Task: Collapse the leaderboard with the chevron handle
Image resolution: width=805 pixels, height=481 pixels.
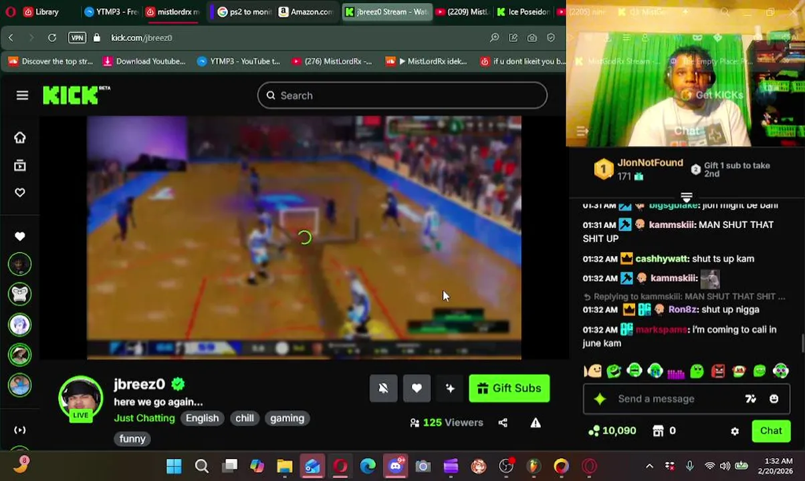Action: click(686, 198)
